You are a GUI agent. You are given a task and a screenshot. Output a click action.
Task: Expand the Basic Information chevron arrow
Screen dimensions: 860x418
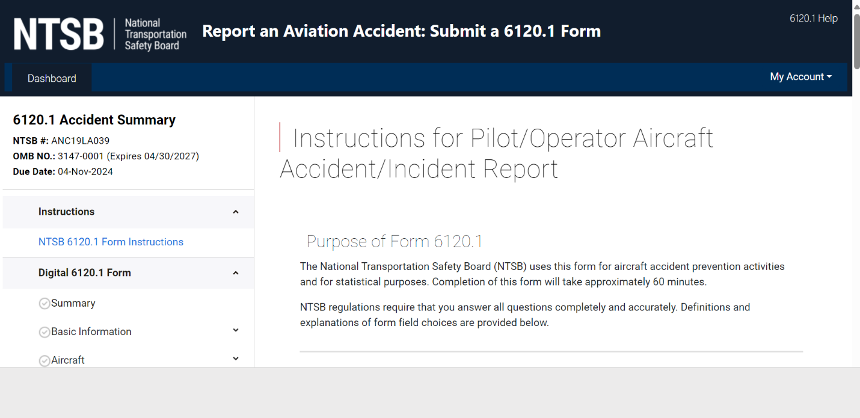point(236,330)
